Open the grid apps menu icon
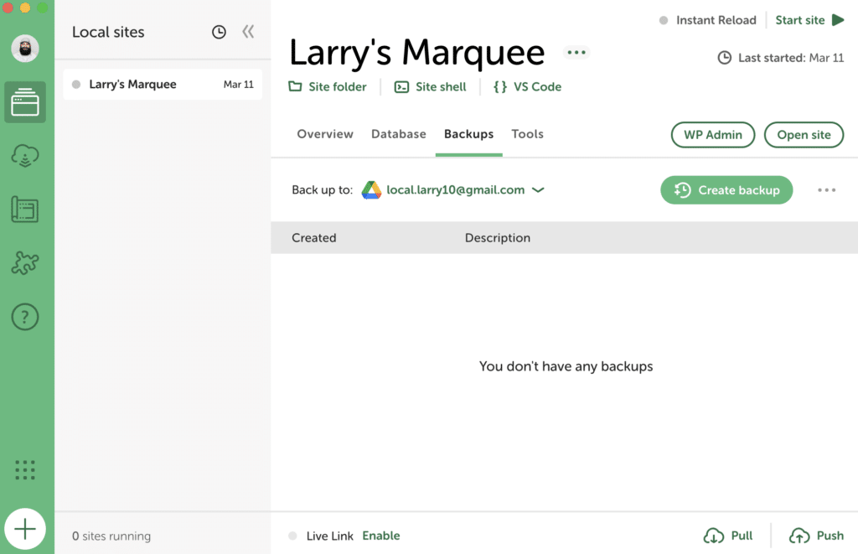Image resolution: width=858 pixels, height=554 pixels. tap(25, 470)
